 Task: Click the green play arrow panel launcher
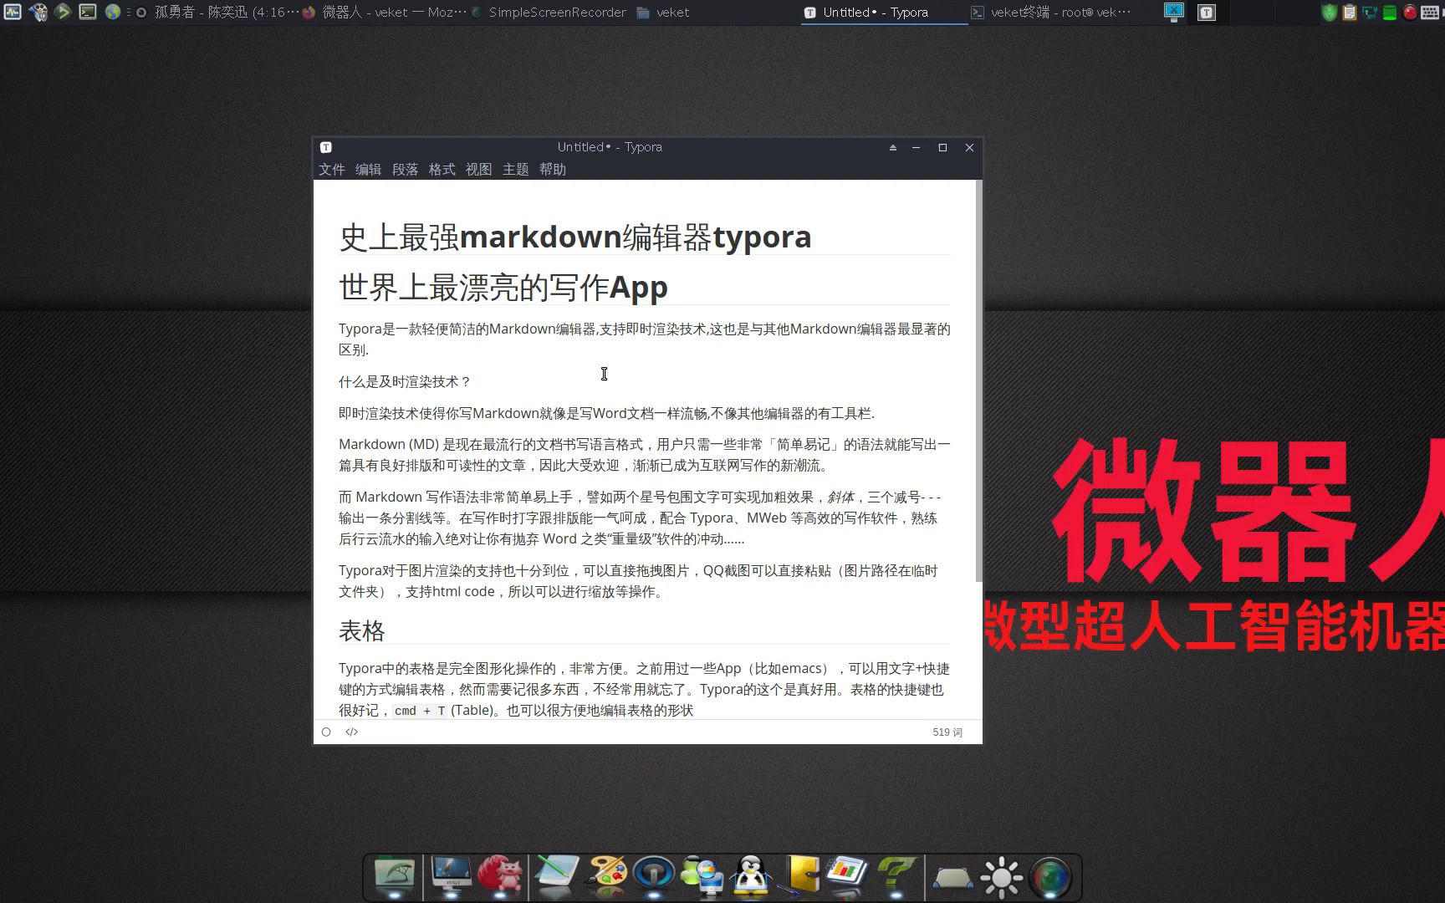point(63,12)
